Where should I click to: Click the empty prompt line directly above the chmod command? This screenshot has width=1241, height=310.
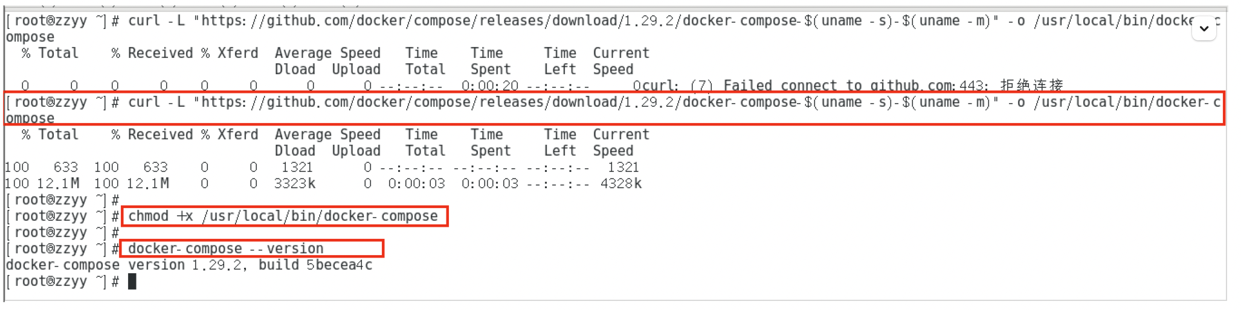coord(62,200)
